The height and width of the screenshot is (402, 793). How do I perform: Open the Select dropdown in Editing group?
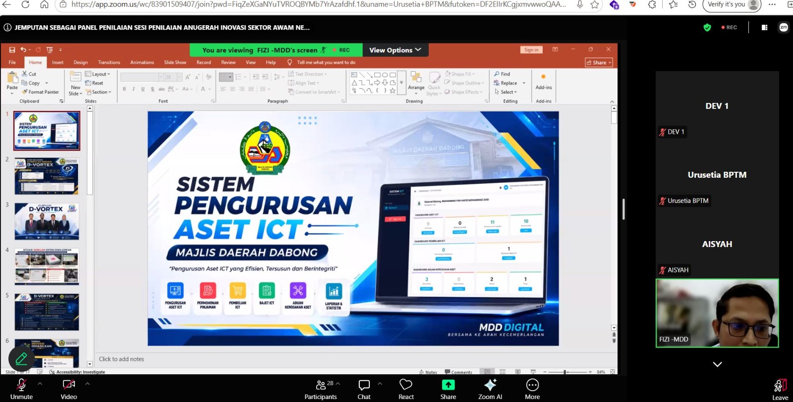click(506, 92)
